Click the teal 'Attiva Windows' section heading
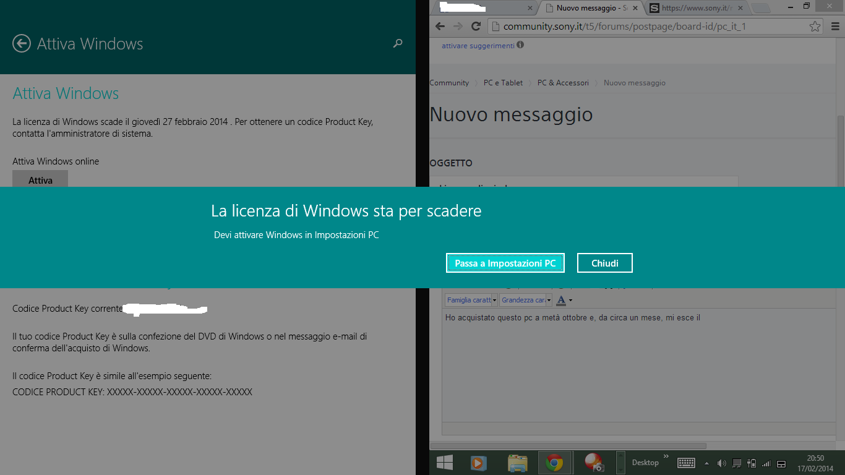The image size is (845, 475). point(66,93)
